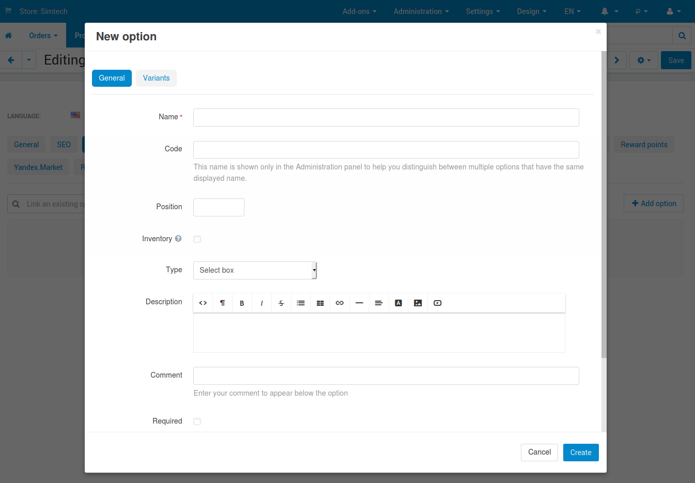Go to the admin home icon

point(8,36)
